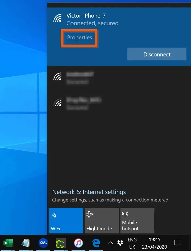Open Network & Internet settings
This screenshot has width=191, height=251.
point(89,192)
